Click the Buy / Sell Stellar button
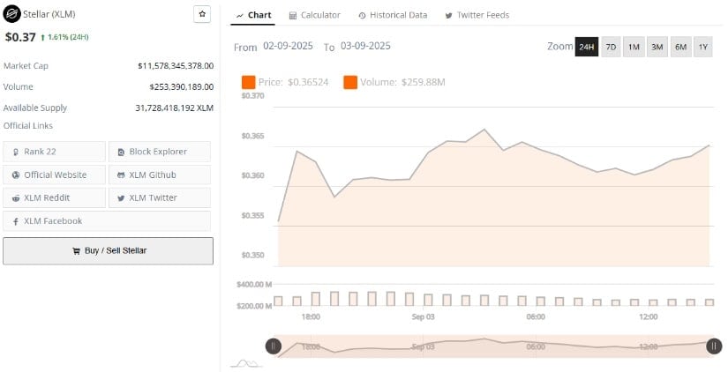 (109, 251)
